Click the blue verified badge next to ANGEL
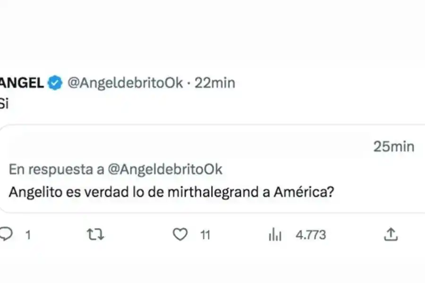This screenshot has width=425, height=283. click(56, 83)
